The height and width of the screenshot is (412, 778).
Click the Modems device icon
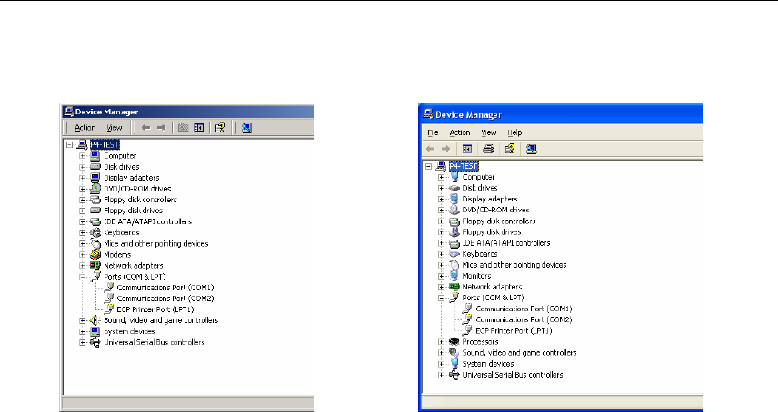95,254
